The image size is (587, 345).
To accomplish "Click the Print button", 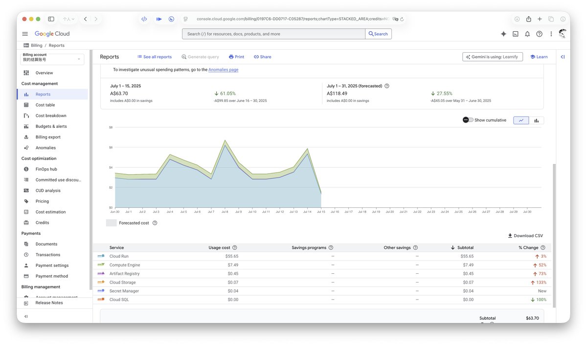I will [x=236, y=57].
